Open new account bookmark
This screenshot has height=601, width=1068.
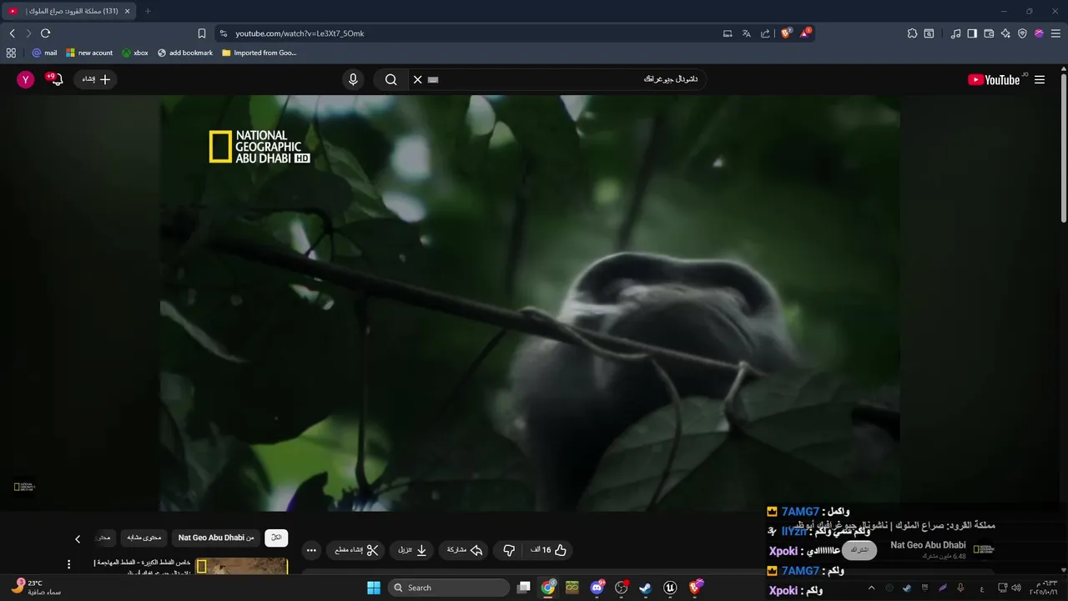[89, 53]
